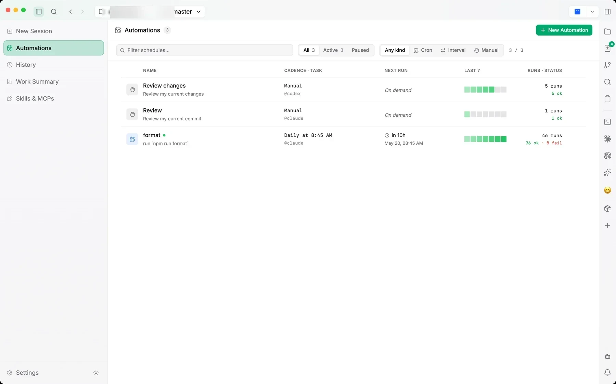The height and width of the screenshot is (384, 616).
Task: Go back with the left arrow
Action: [x=70, y=12]
